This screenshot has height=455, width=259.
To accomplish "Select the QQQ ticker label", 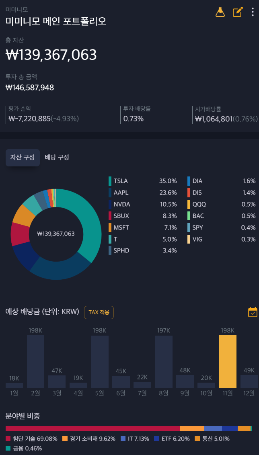I will point(199,204).
